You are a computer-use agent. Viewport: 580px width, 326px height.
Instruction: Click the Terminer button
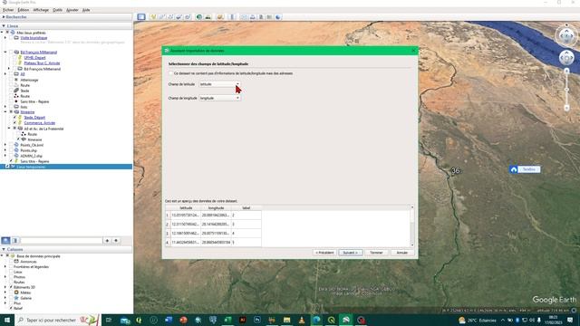[x=376, y=253]
